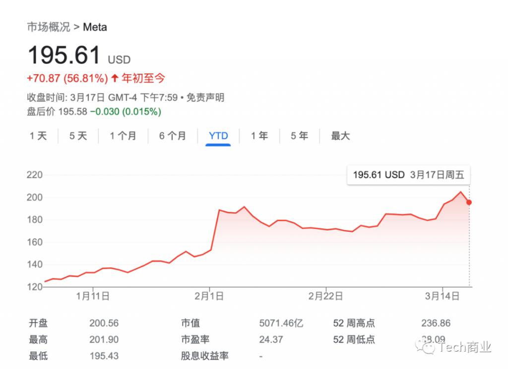Open the 1个月 price chart

pyautogui.click(x=123, y=135)
